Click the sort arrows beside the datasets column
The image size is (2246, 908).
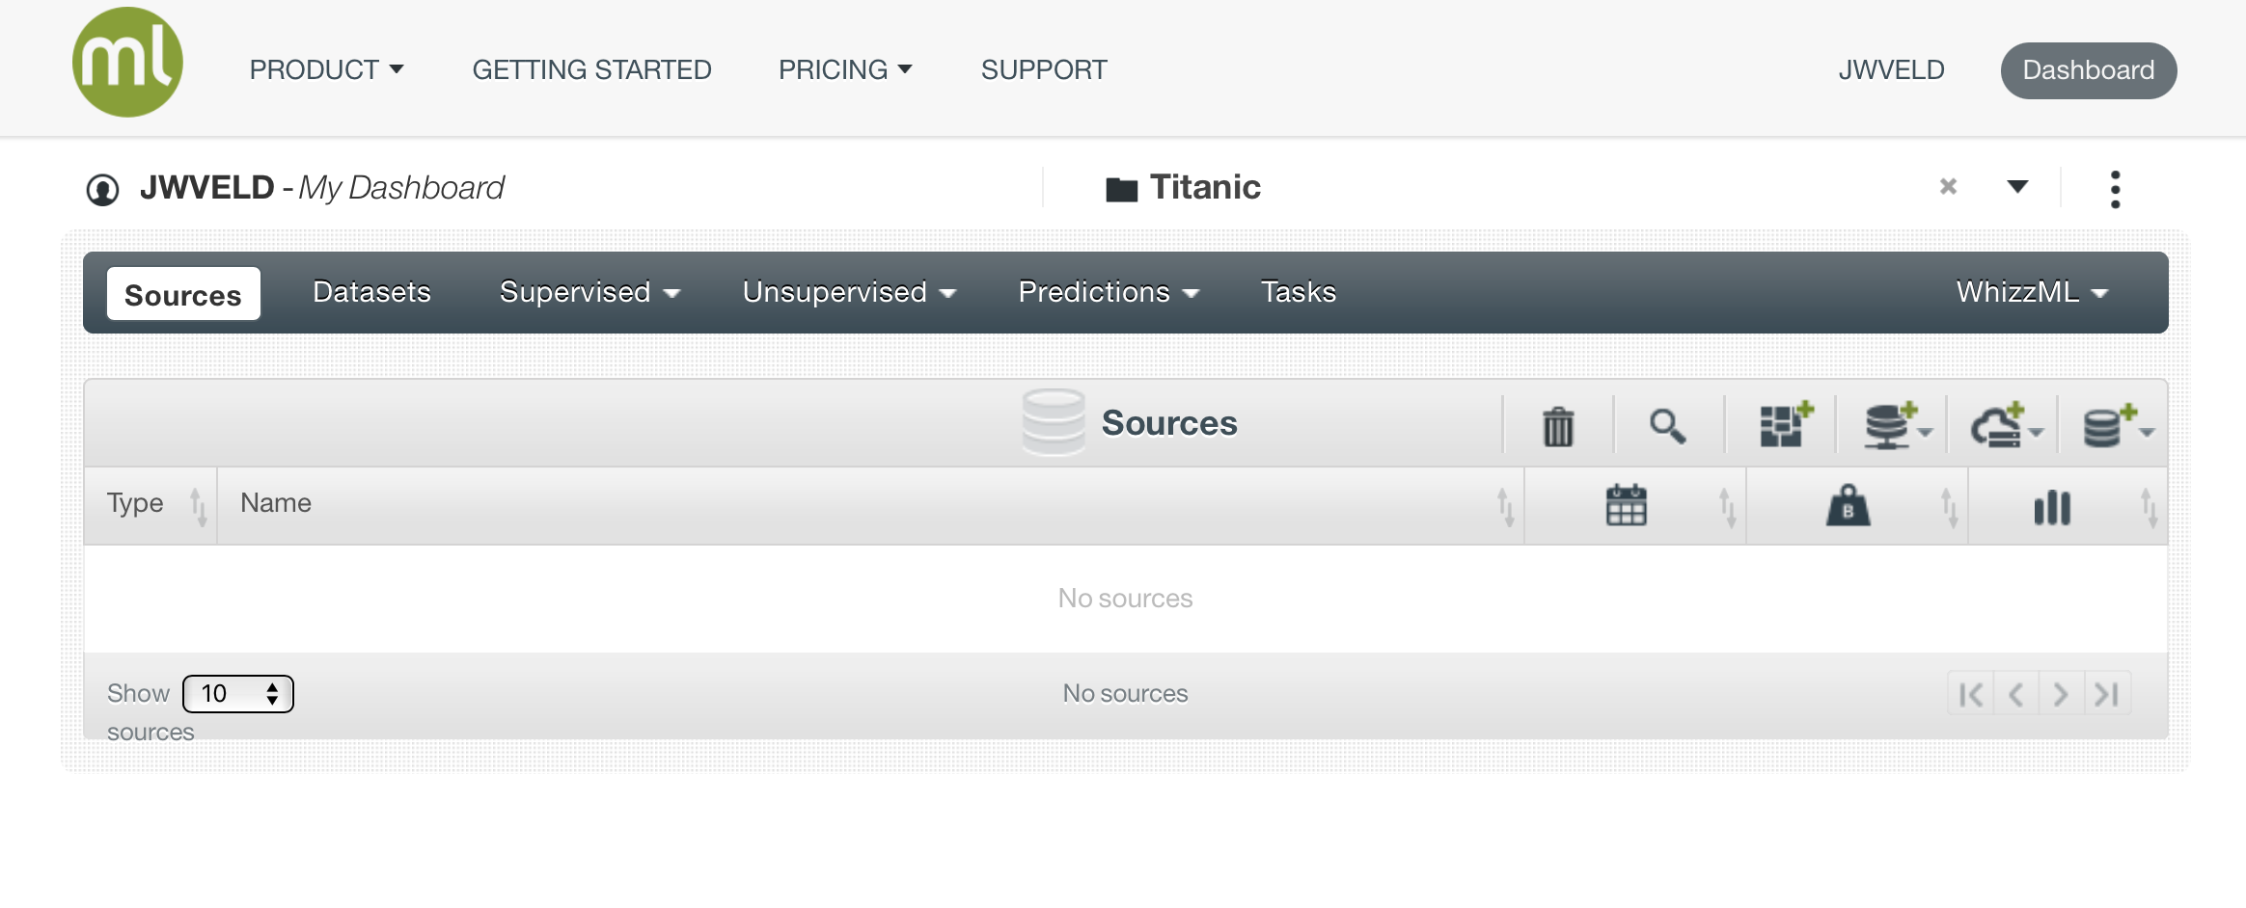(x=2149, y=507)
